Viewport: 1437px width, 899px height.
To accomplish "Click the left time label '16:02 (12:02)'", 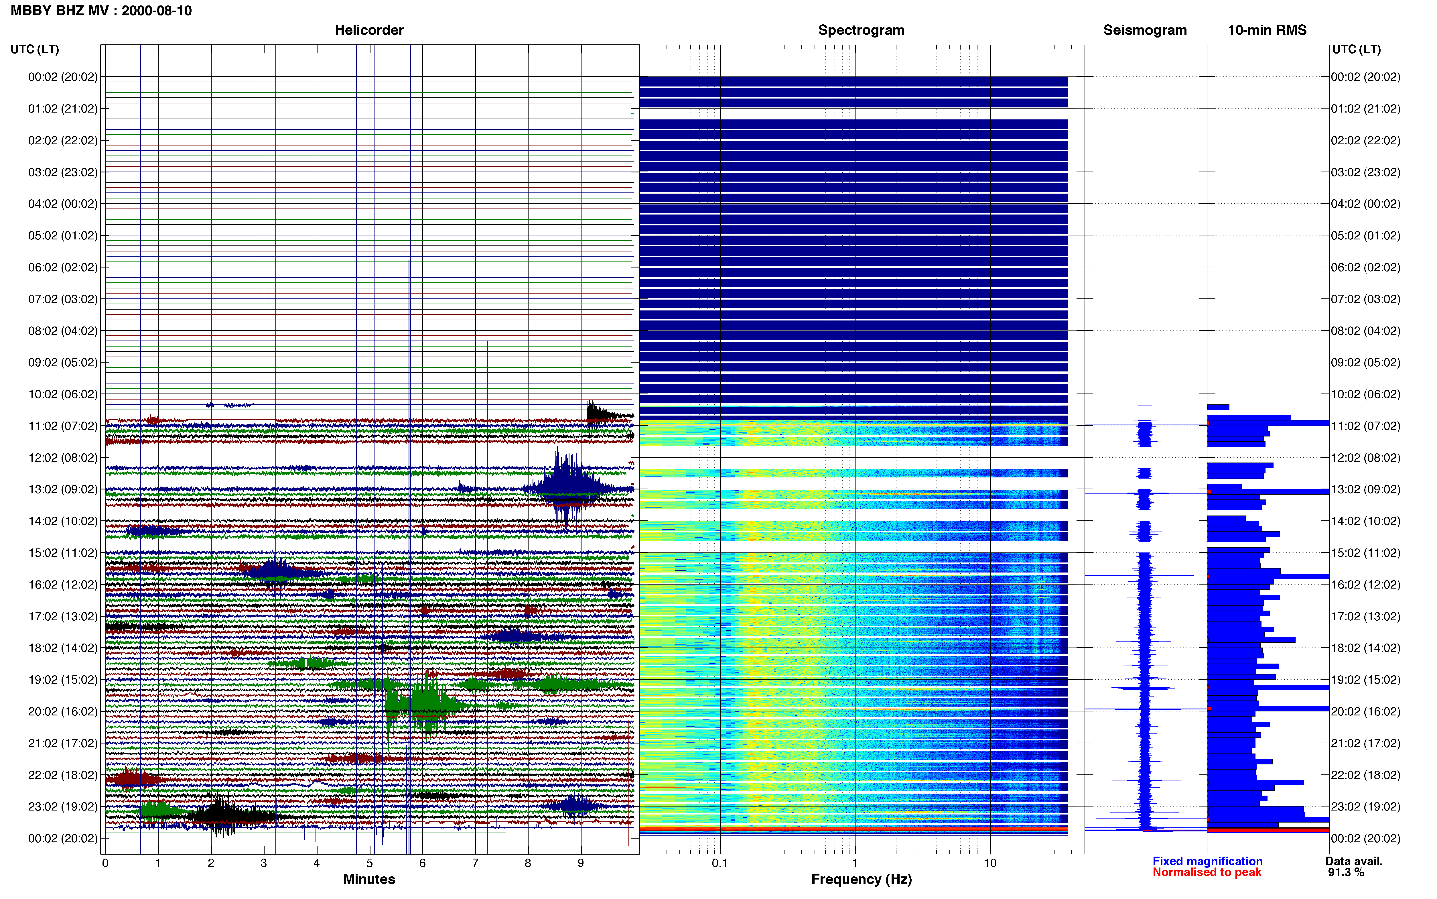I will tap(63, 585).
